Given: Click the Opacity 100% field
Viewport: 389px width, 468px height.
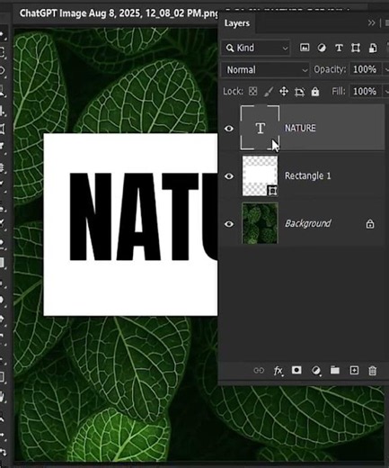Looking at the screenshot, I should pos(366,69).
